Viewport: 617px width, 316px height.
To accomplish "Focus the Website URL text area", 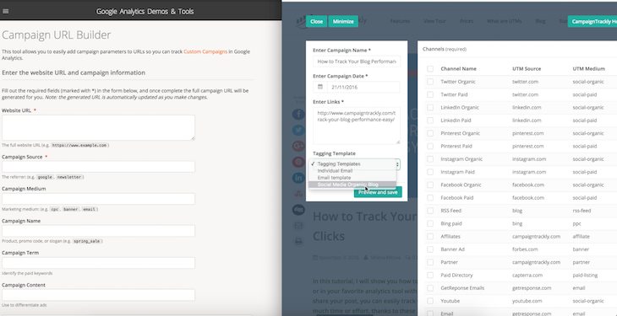I will (x=98, y=127).
